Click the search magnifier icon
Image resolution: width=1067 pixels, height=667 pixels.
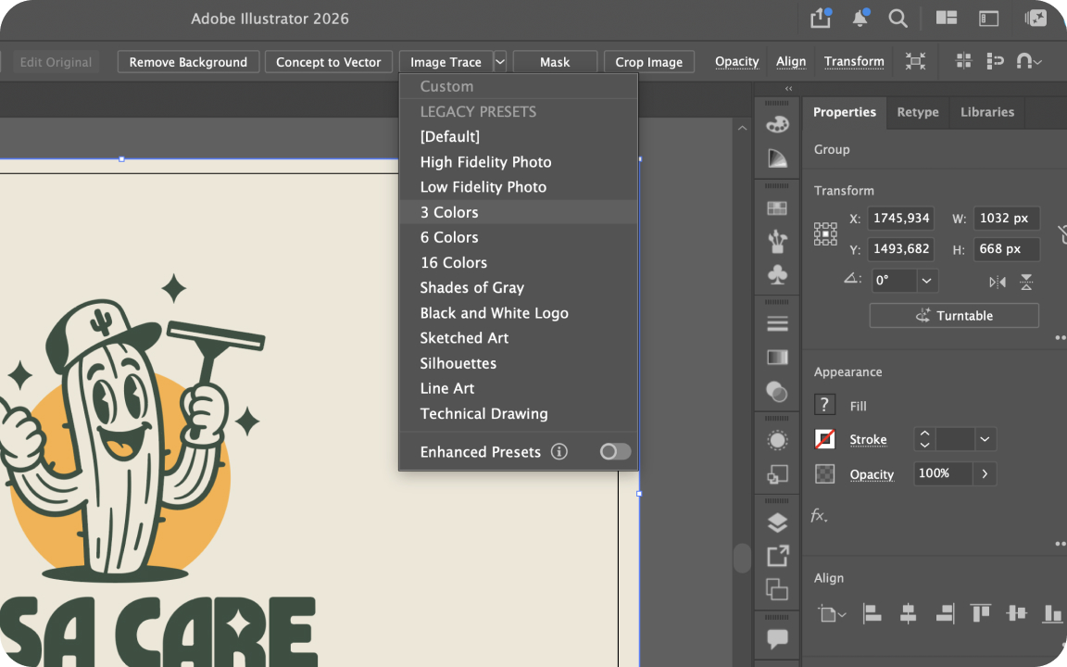click(x=898, y=19)
